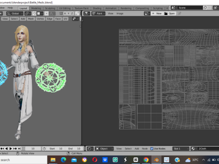Click the browse image icon beside New
The image size is (219, 164).
[147, 14]
